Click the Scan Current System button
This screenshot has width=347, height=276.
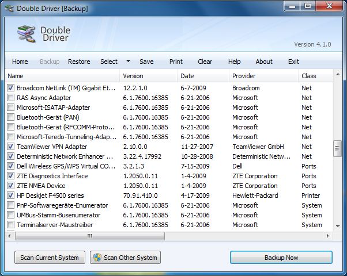(x=50, y=258)
